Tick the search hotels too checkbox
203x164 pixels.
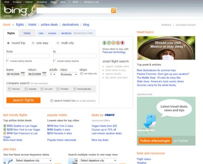(x=52, y=101)
